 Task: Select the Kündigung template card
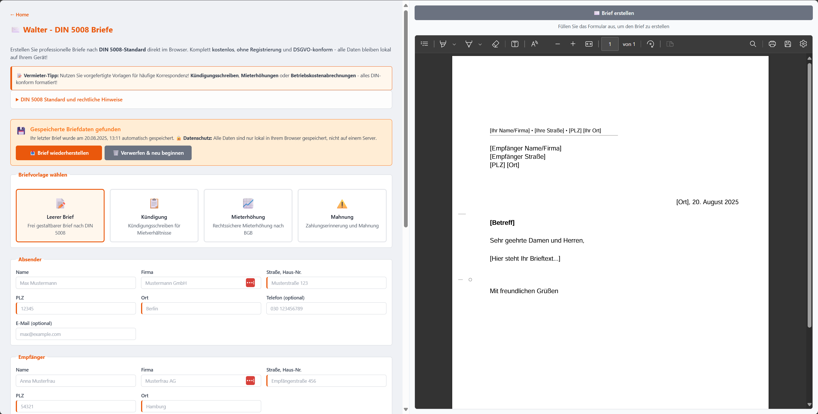pyautogui.click(x=154, y=216)
